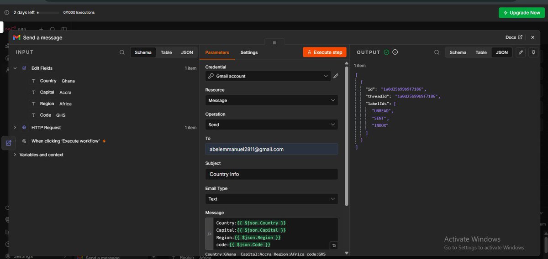Click the text type icon beside Capital
The image size is (548, 259).
click(33, 92)
